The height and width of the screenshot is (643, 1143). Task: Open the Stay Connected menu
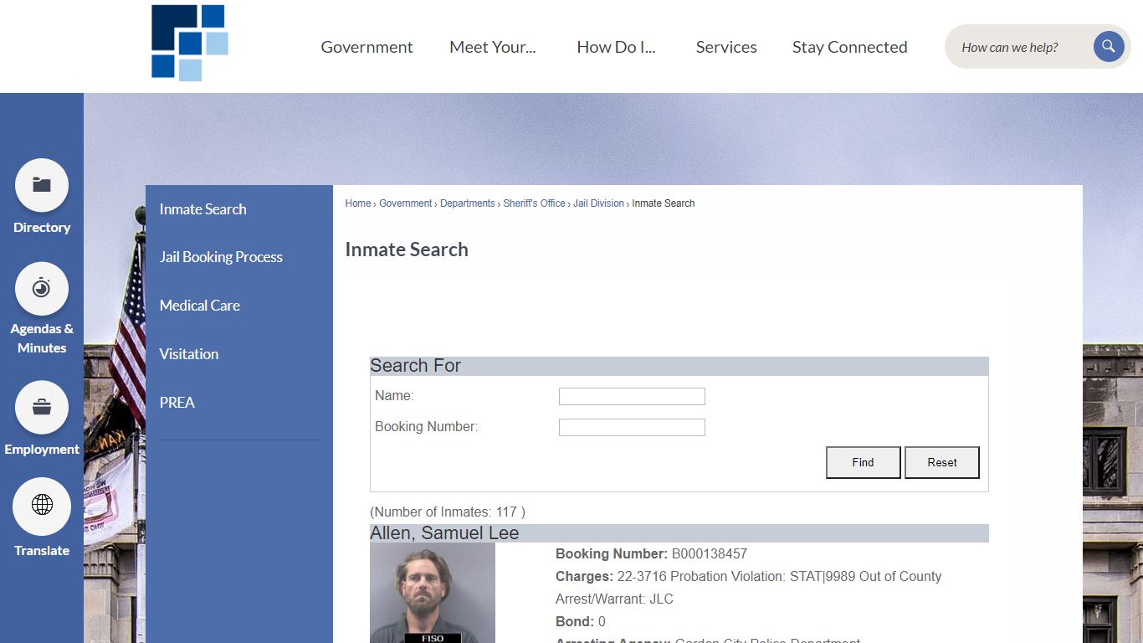tap(850, 47)
